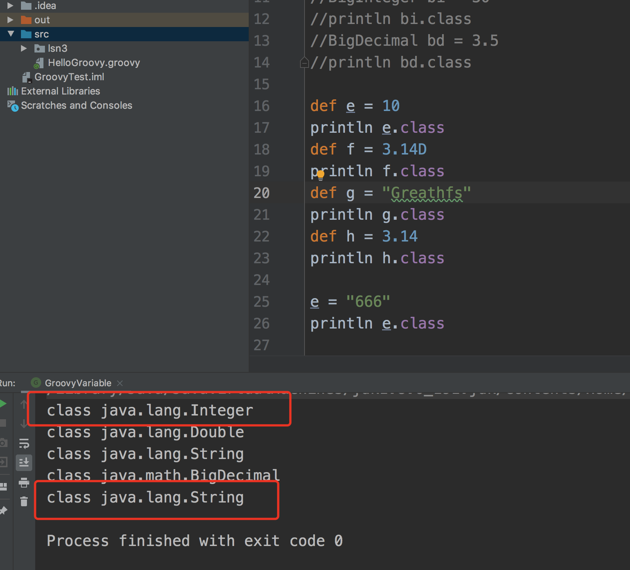The image size is (630, 570).
Task: Click console line 'class java.math.BigDecimal'
Action: click(x=163, y=475)
